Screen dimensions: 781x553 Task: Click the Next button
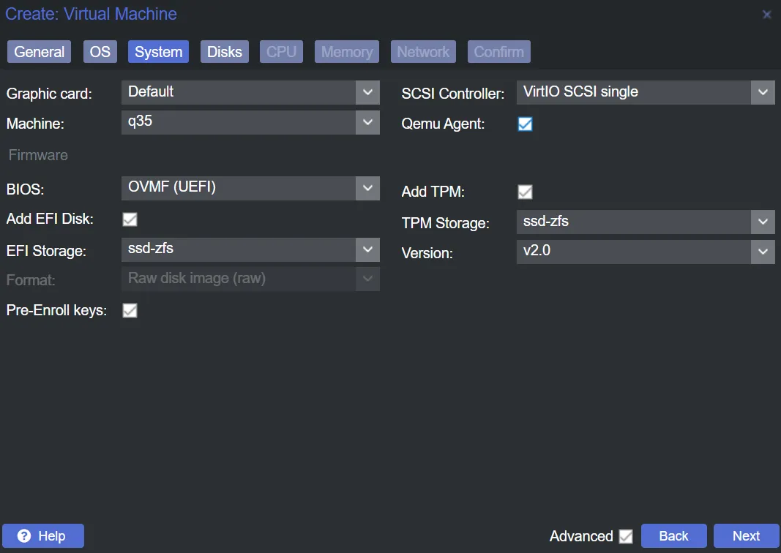[746, 536]
